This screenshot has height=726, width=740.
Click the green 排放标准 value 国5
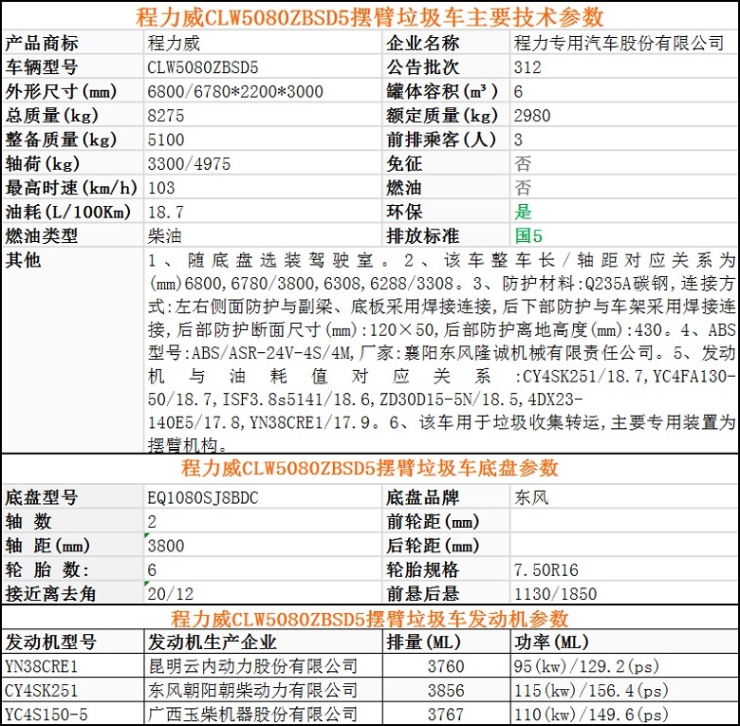point(528,235)
